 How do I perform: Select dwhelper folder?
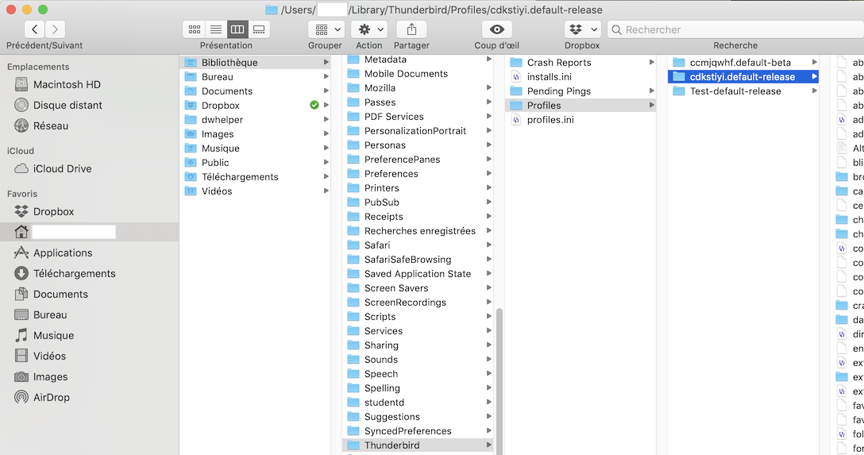255,120
